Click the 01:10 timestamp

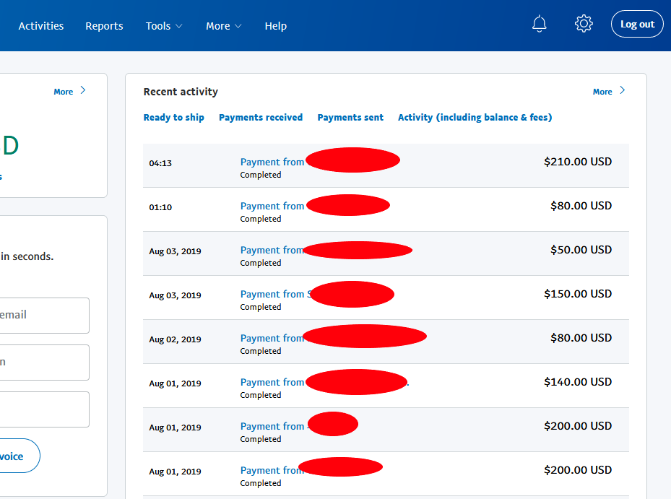tap(160, 207)
